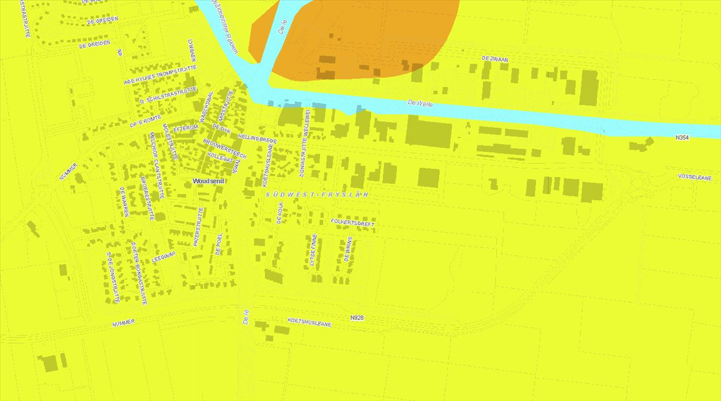This screenshot has width=721, height=401.
Task: Click the N354 road number label
Action: pyautogui.click(x=682, y=138)
